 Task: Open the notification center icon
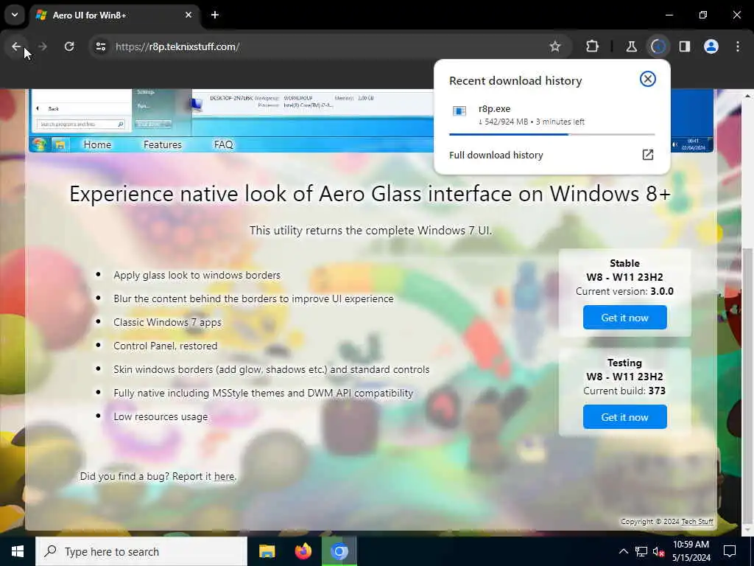point(730,551)
